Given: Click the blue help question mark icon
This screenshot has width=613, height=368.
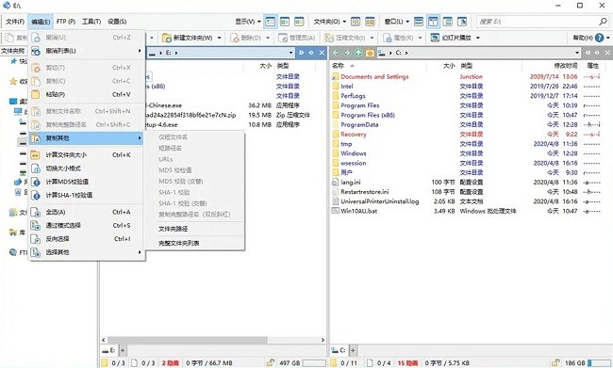Looking at the screenshot, I should click(x=599, y=38).
